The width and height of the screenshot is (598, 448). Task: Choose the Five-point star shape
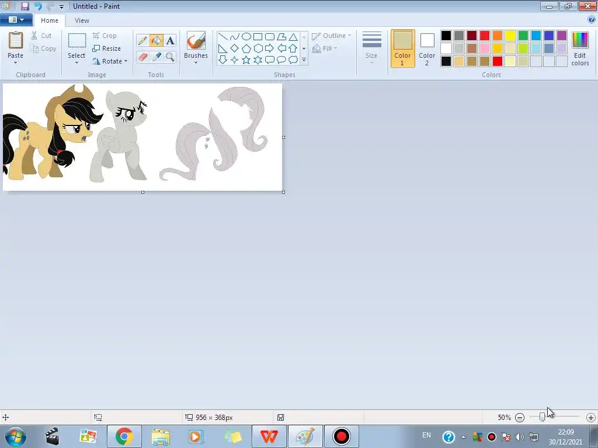tap(246, 60)
